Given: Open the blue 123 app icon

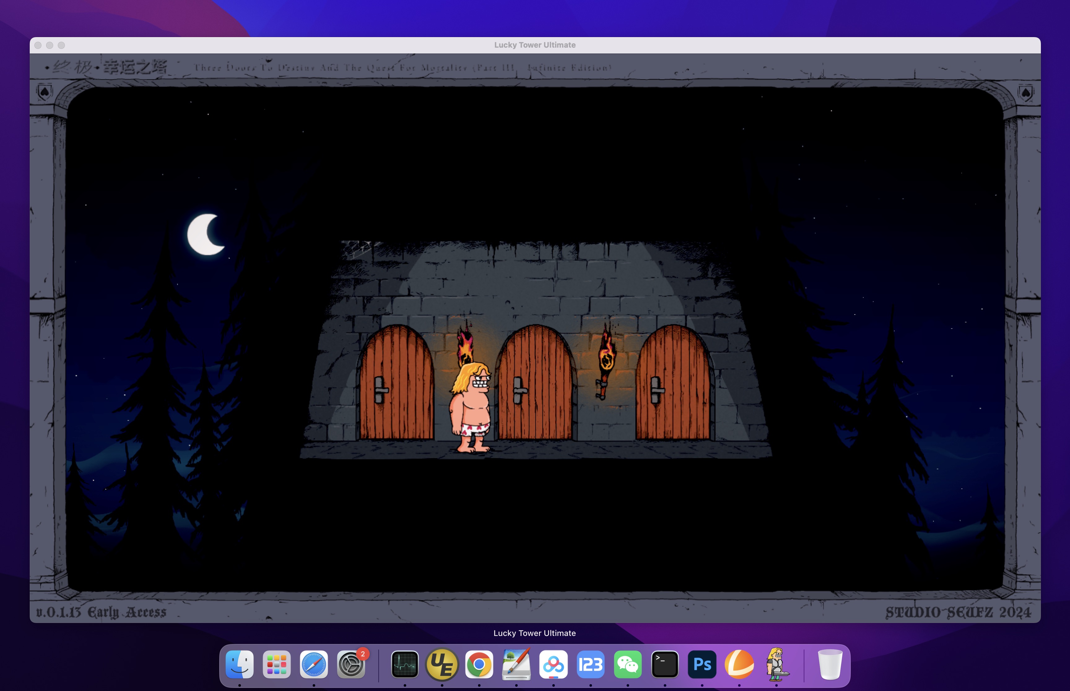Looking at the screenshot, I should point(590,664).
